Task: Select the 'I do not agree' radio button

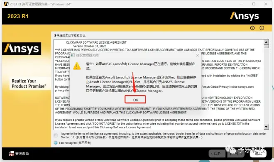Action: point(56,143)
